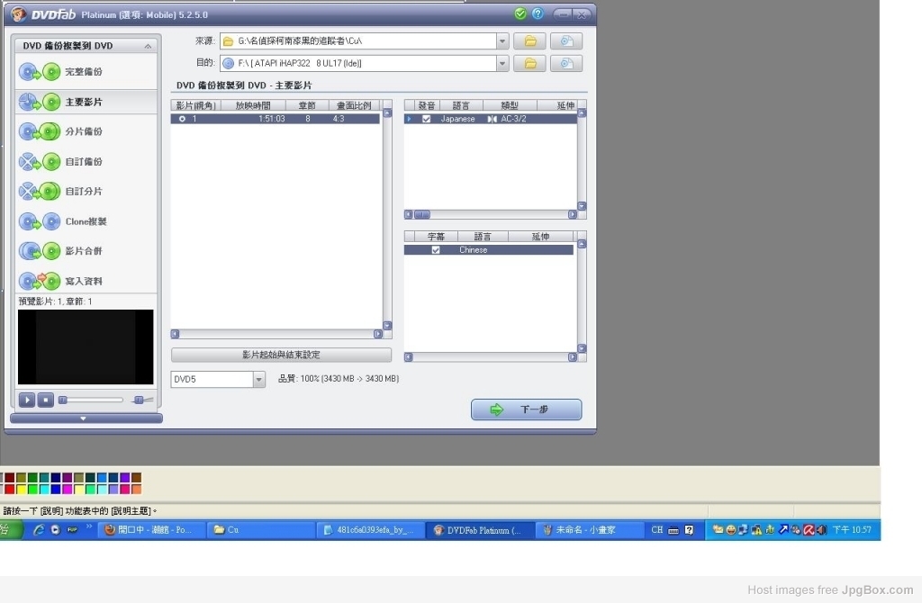922x603 pixels.
Task: Open the destination drive dropdown
Action: (502, 64)
